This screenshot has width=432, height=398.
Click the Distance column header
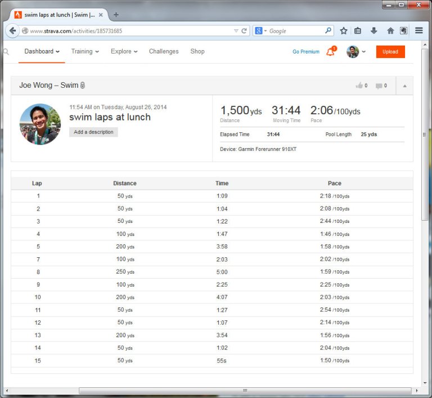tap(124, 183)
